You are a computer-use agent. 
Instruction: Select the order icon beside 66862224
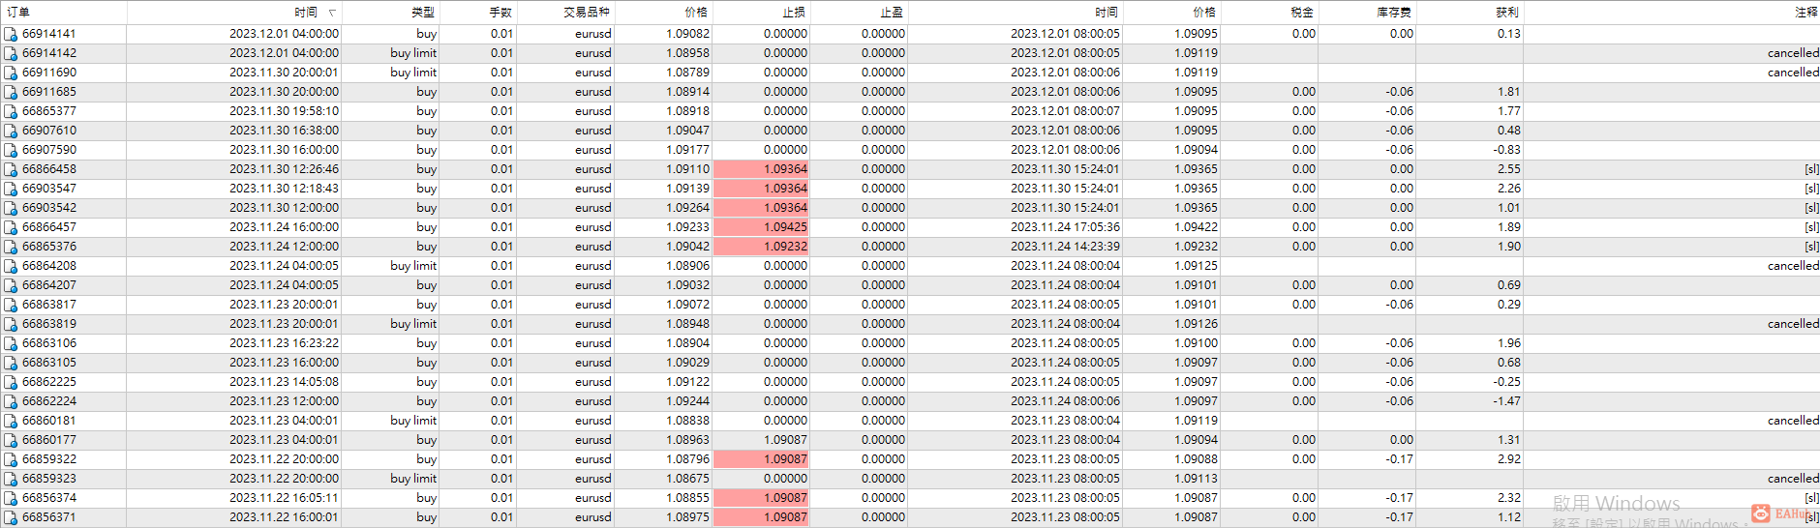[x=11, y=401]
